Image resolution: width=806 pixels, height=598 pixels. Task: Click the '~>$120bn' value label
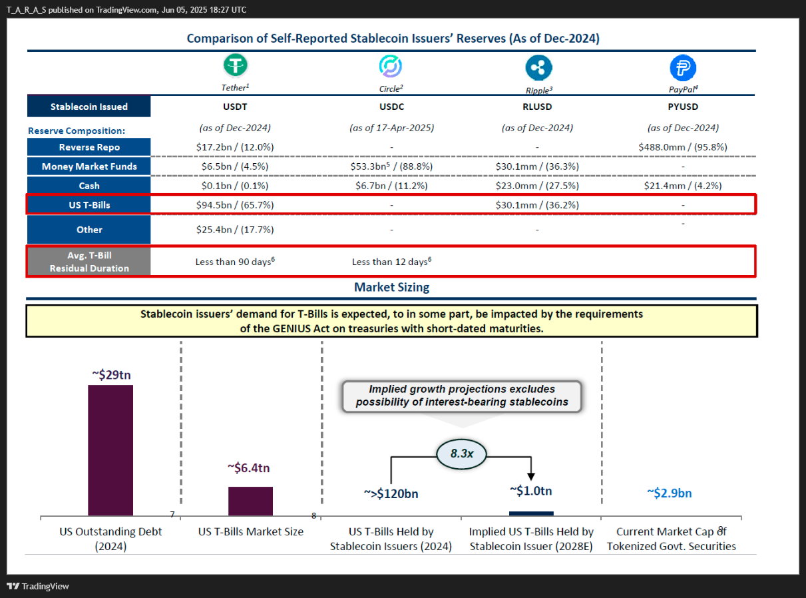[x=391, y=493]
